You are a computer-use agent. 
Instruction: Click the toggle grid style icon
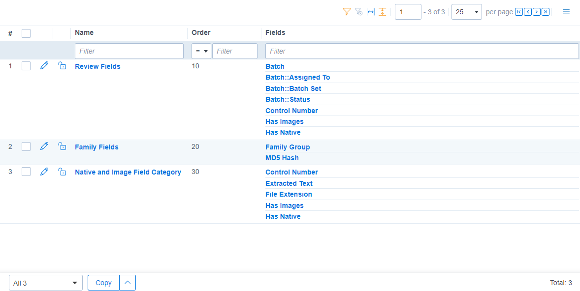coord(383,12)
